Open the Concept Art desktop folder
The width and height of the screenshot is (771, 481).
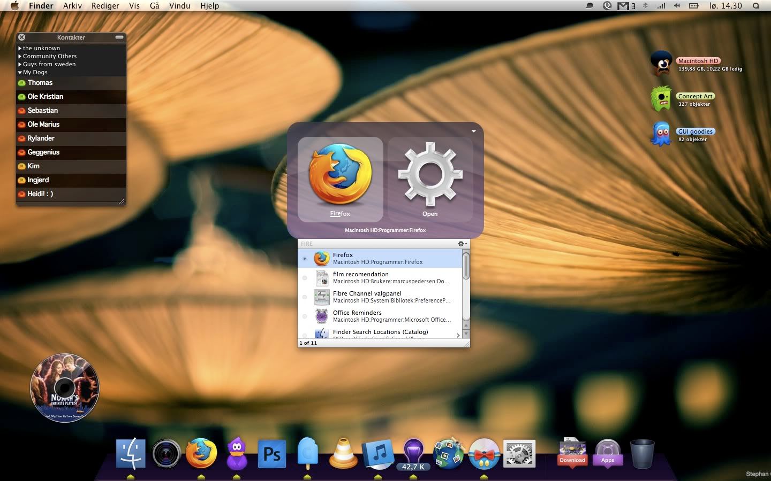[661, 99]
